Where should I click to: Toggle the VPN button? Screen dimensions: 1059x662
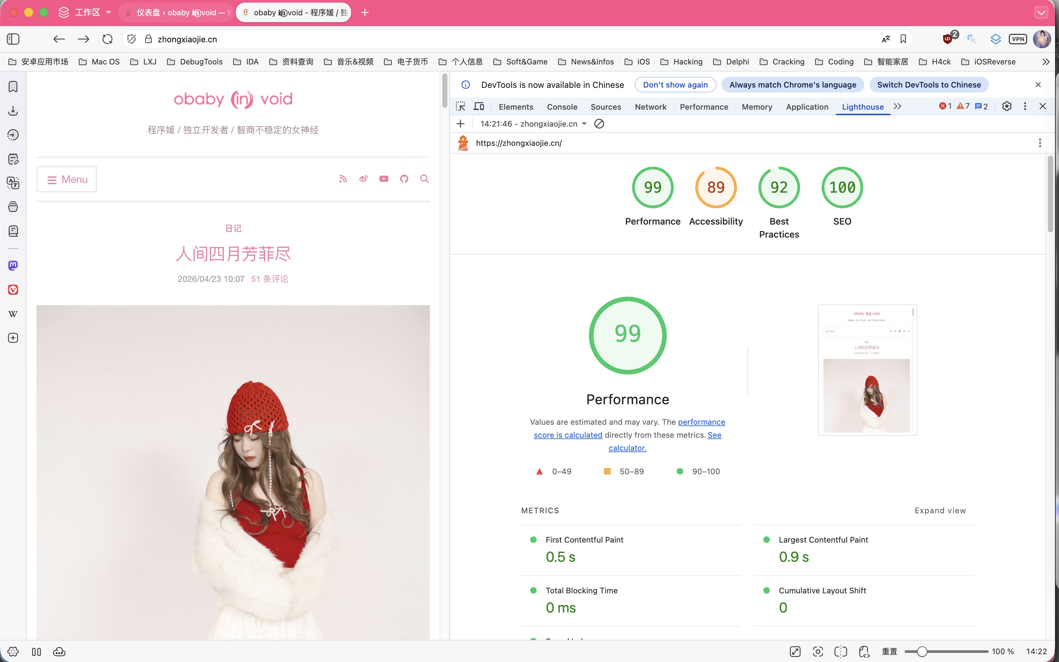pyautogui.click(x=1018, y=39)
